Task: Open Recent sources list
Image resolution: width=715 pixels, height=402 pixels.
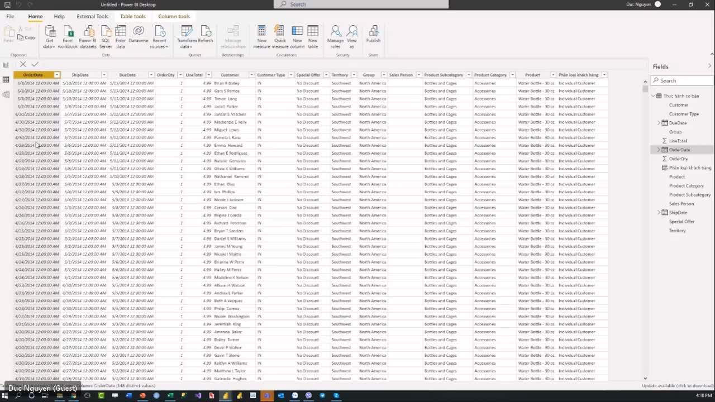Action: (160, 37)
